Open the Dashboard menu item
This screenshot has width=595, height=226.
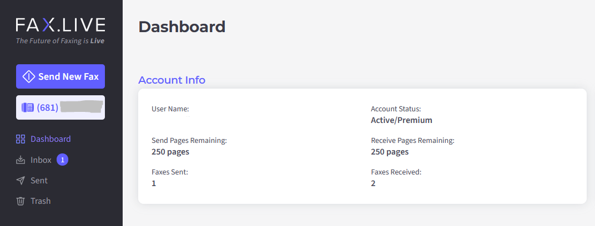[x=43, y=139]
